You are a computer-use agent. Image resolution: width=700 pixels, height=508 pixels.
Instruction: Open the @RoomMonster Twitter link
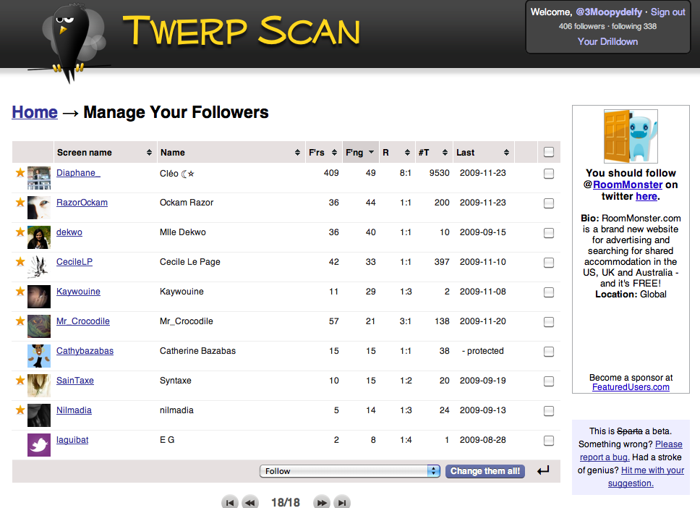(628, 185)
